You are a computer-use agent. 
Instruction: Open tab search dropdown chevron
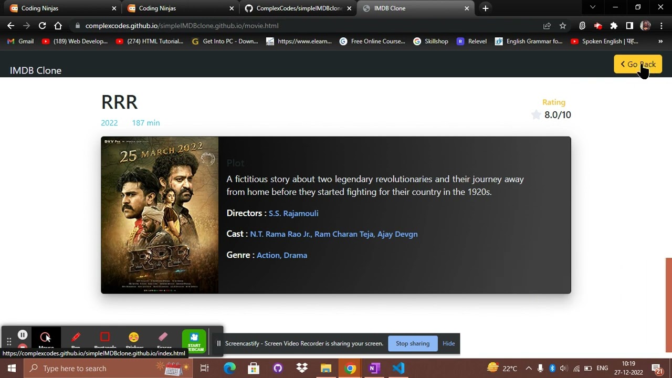pos(593,7)
